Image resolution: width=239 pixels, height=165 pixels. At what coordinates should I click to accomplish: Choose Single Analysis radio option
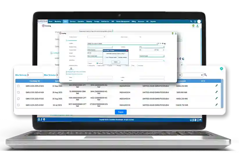pyautogui.click(x=109, y=57)
